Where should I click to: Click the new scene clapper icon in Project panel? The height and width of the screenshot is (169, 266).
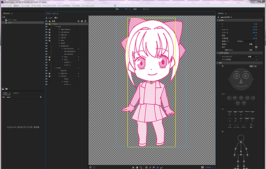pyautogui.click(x=3, y=89)
